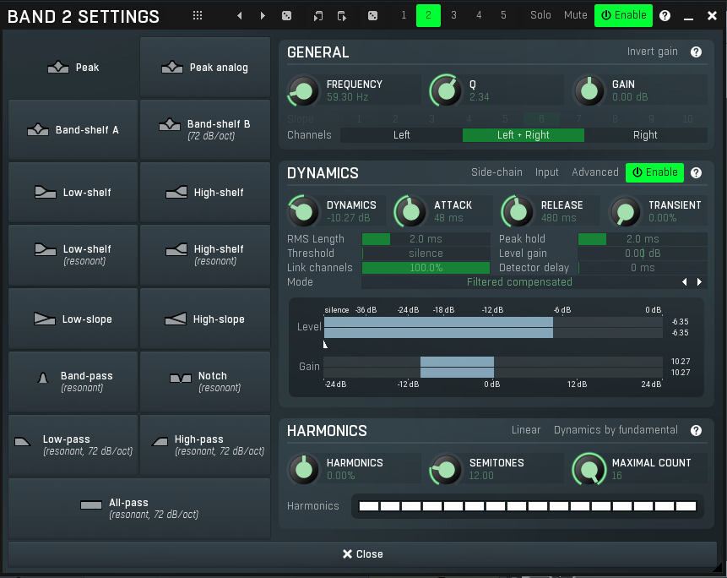The width and height of the screenshot is (727, 578).
Task: Pick the High-shelf resonant filter
Action: click(205, 255)
